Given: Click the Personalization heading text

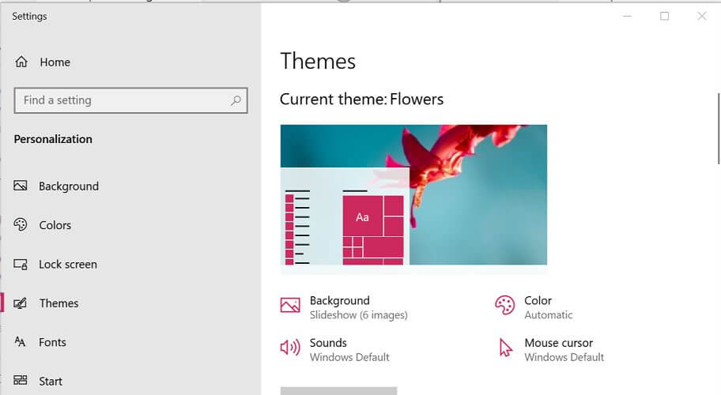Looking at the screenshot, I should point(53,139).
